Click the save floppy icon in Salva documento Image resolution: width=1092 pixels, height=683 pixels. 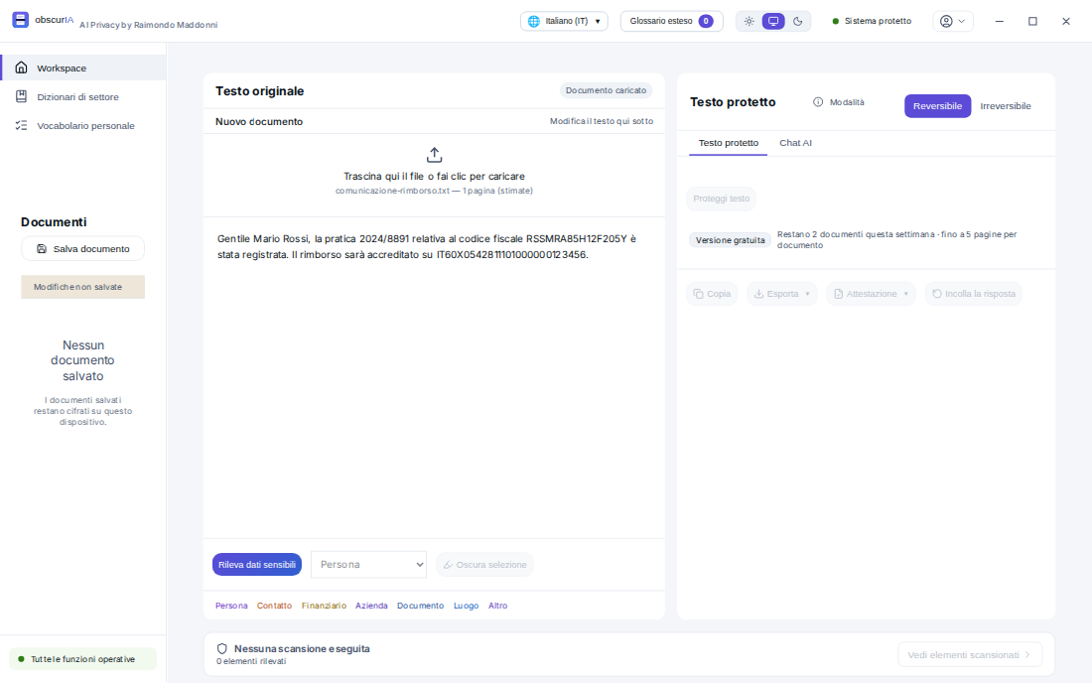pyautogui.click(x=42, y=248)
